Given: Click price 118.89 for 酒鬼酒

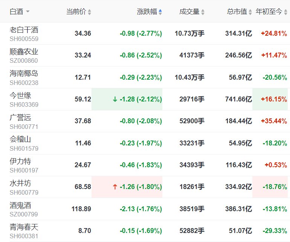Looking at the screenshot, I should coord(81,209).
